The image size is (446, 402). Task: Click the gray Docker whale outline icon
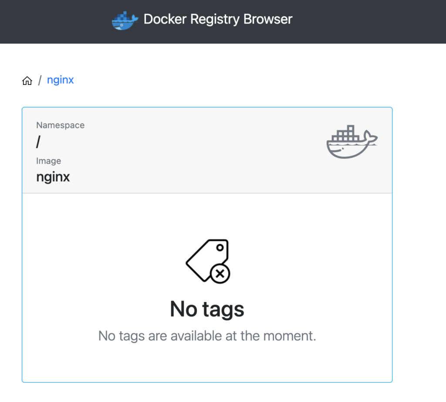352,141
